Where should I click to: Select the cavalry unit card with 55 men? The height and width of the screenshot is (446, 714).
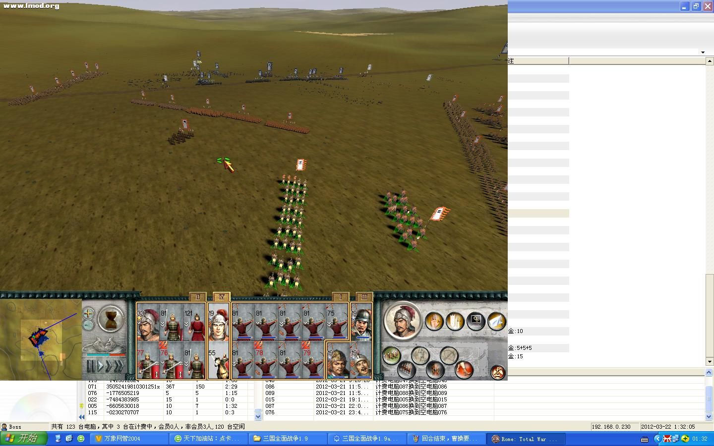[219, 360]
